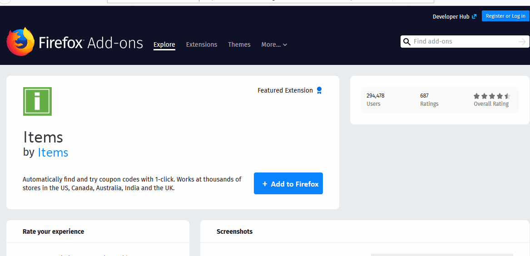Click the Firefox logo icon
The height and width of the screenshot is (256, 530).
point(20,42)
